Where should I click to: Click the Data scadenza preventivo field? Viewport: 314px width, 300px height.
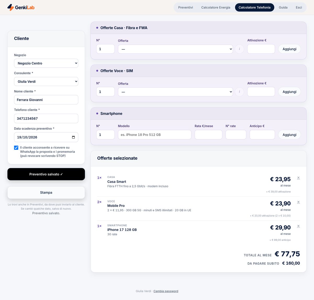(46, 137)
